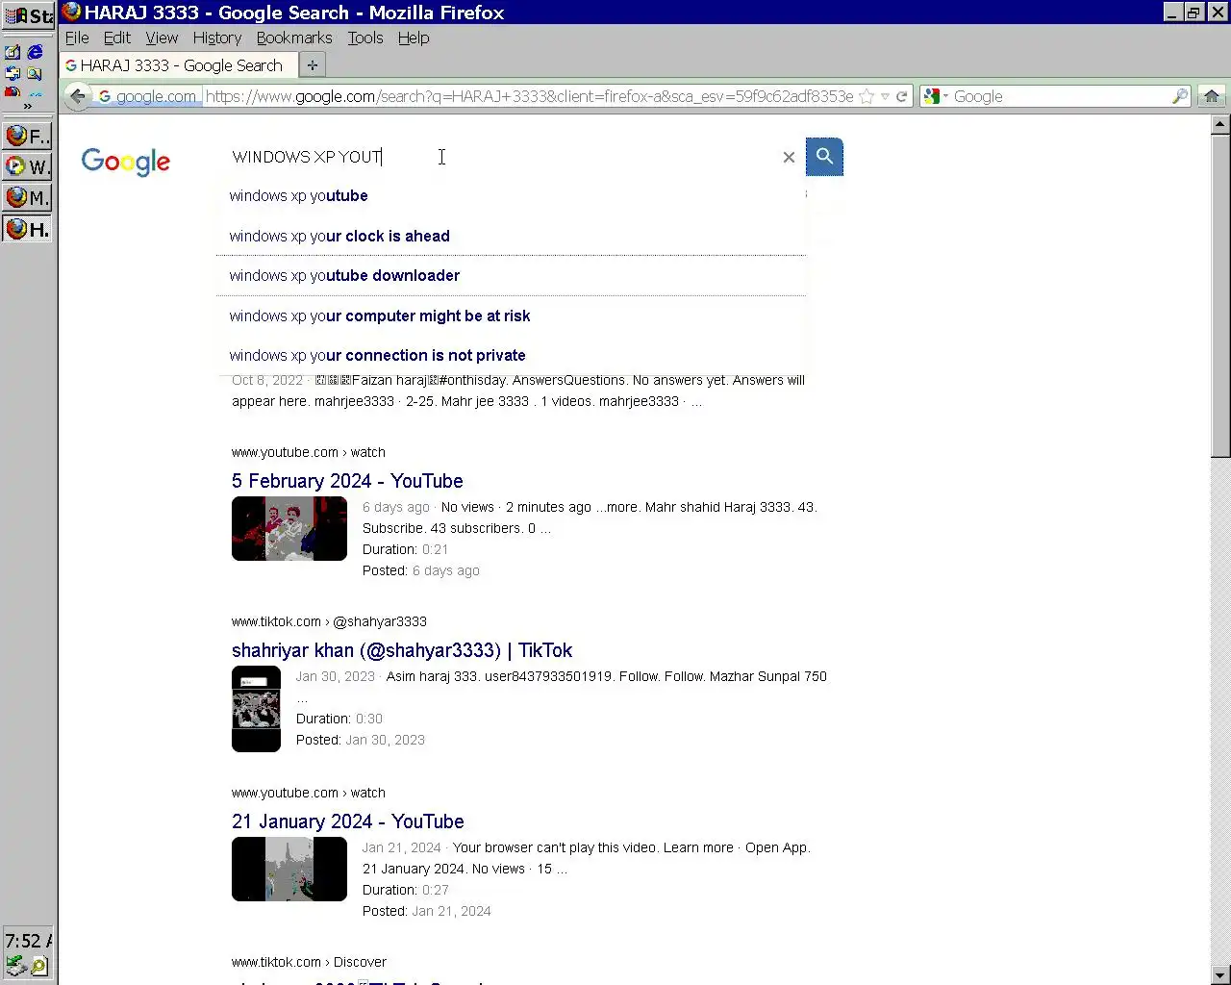
Task: Open the View menu
Action: 162,38
